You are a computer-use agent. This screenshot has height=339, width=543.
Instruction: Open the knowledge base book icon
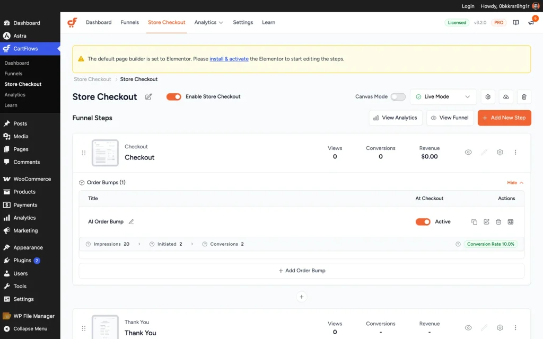click(x=515, y=22)
